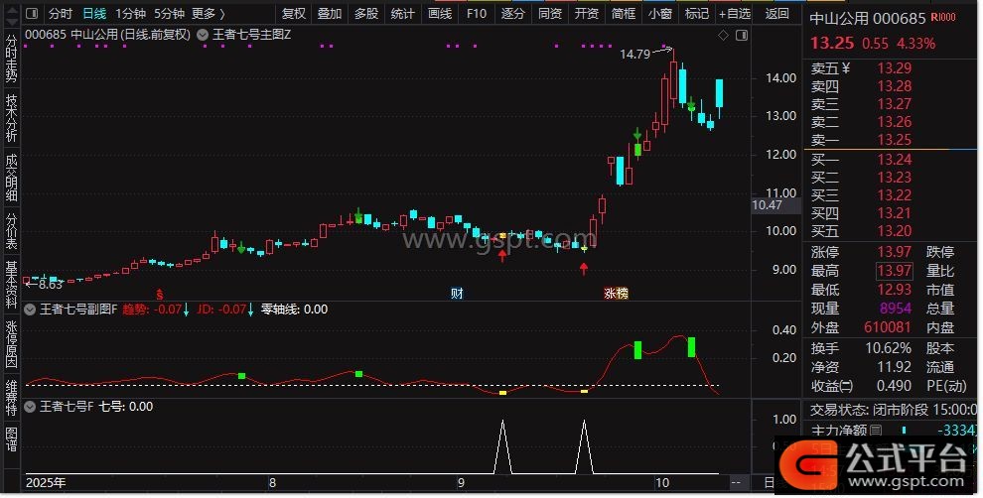Add stock with +自选 button
This screenshot has height=498, width=983.
(733, 14)
